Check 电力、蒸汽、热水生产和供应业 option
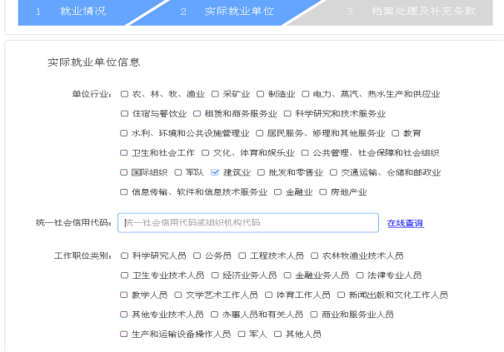The image size is (504, 352). (x=306, y=94)
